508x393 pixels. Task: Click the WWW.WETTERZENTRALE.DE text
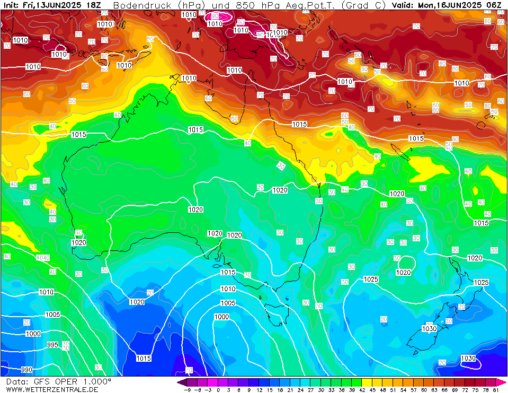pos(52,389)
